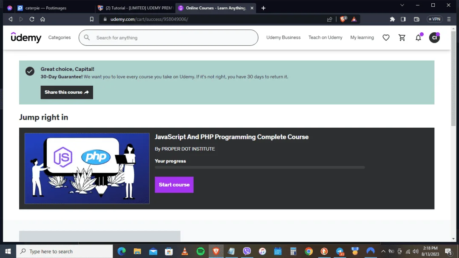The height and width of the screenshot is (258, 459).
Task: Click the course progress bar
Action: (260, 168)
